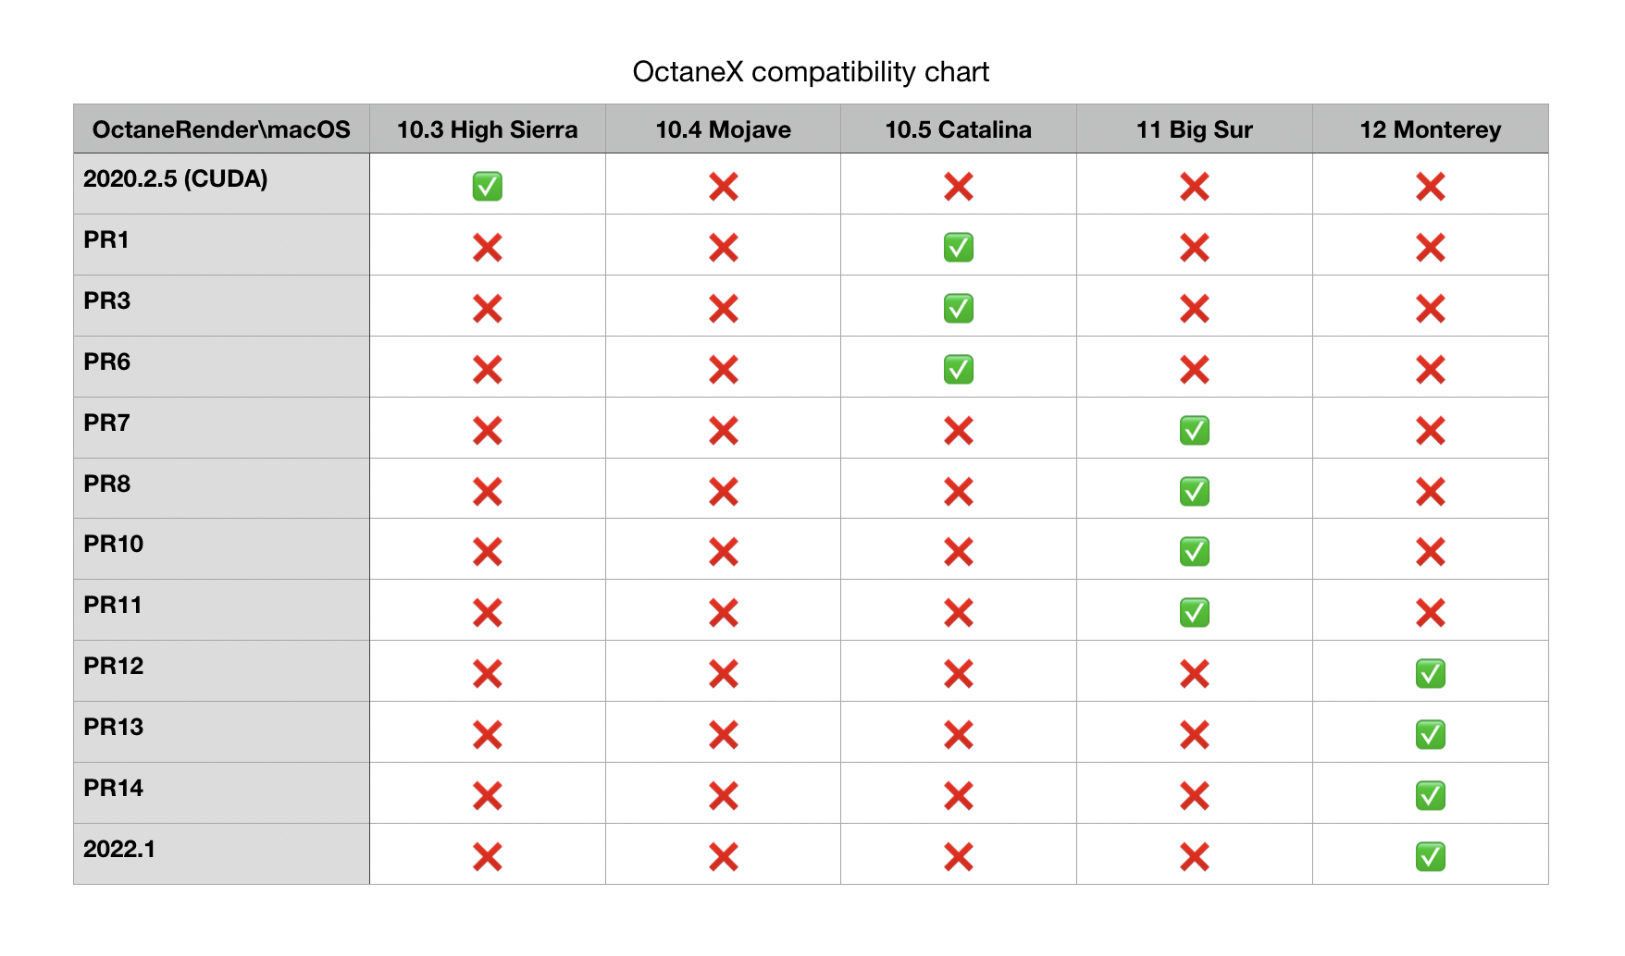Select the PR13 row label
The image size is (1625, 956).
coord(113,727)
